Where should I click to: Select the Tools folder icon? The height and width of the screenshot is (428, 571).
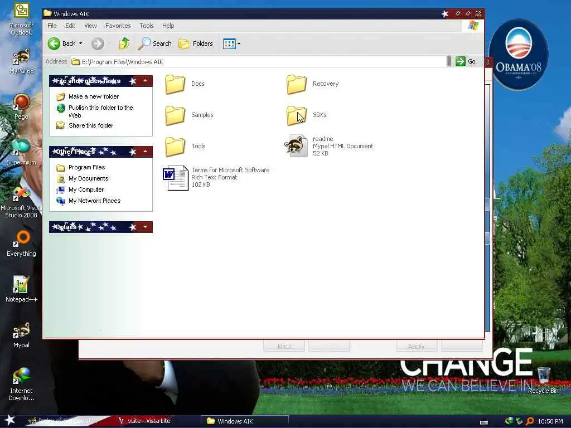tap(175, 147)
